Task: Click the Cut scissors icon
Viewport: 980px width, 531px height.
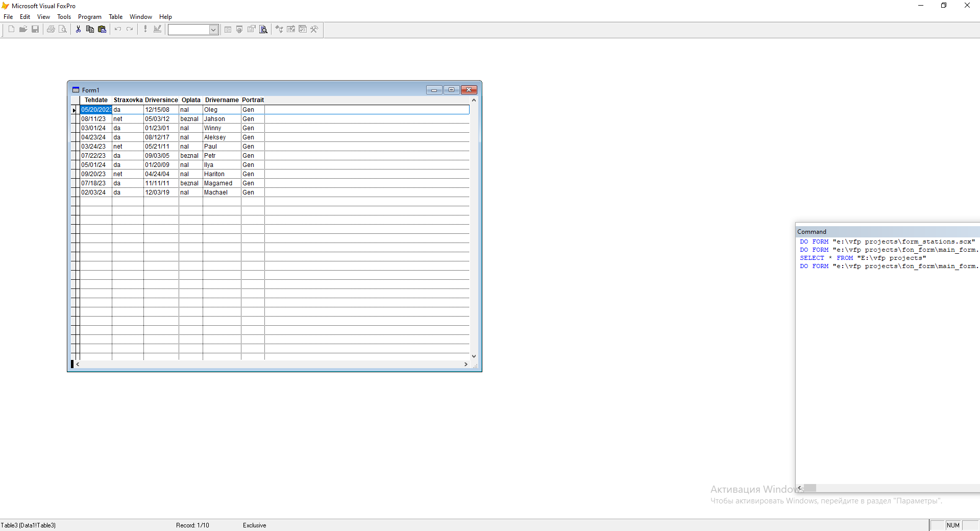Action: (78, 29)
